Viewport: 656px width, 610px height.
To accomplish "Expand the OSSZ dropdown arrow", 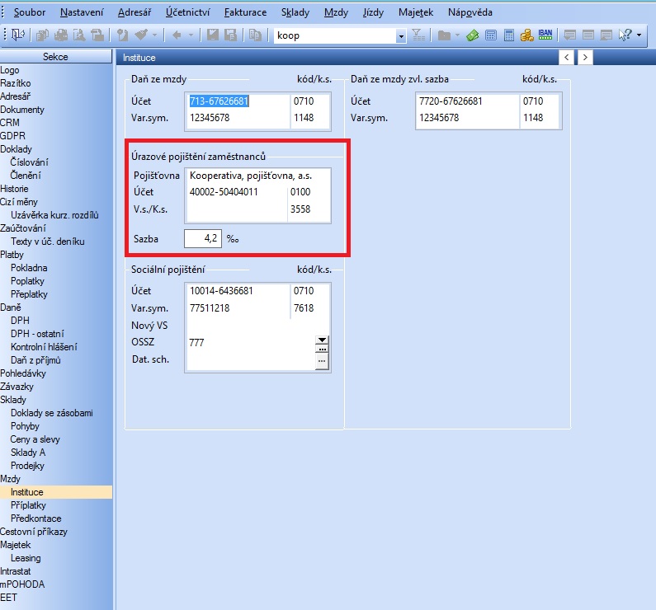I will 323,339.
